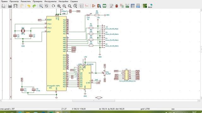Select the Conn_02x05_Odd_Even connector X1

[127, 75]
